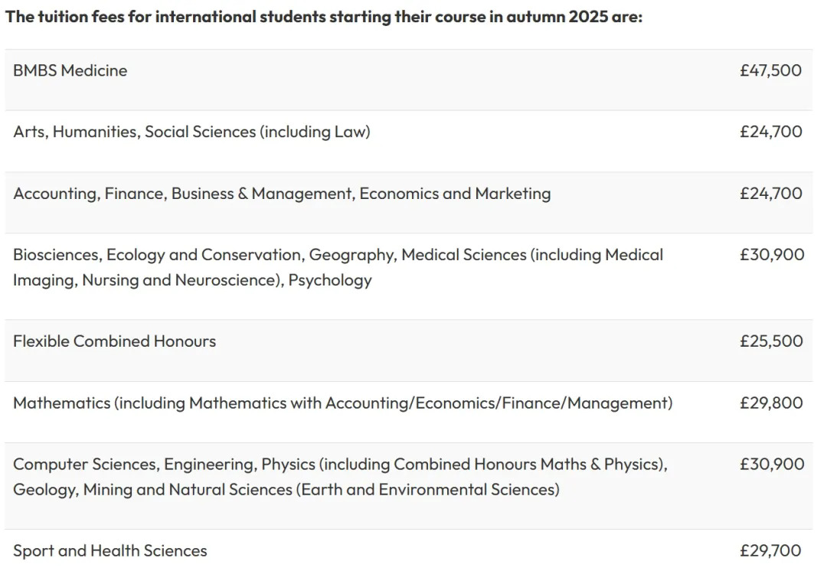Select the Accounting, Finance, Business & Management label
Viewport: 827px width, 584px height.
282,193
